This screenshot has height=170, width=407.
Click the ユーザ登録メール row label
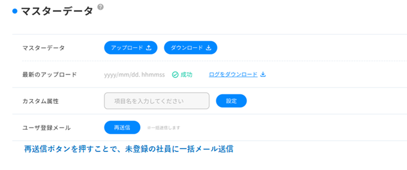pos(47,128)
